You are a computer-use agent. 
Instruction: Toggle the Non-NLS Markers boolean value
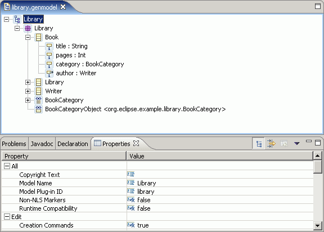(x=131, y=200)
